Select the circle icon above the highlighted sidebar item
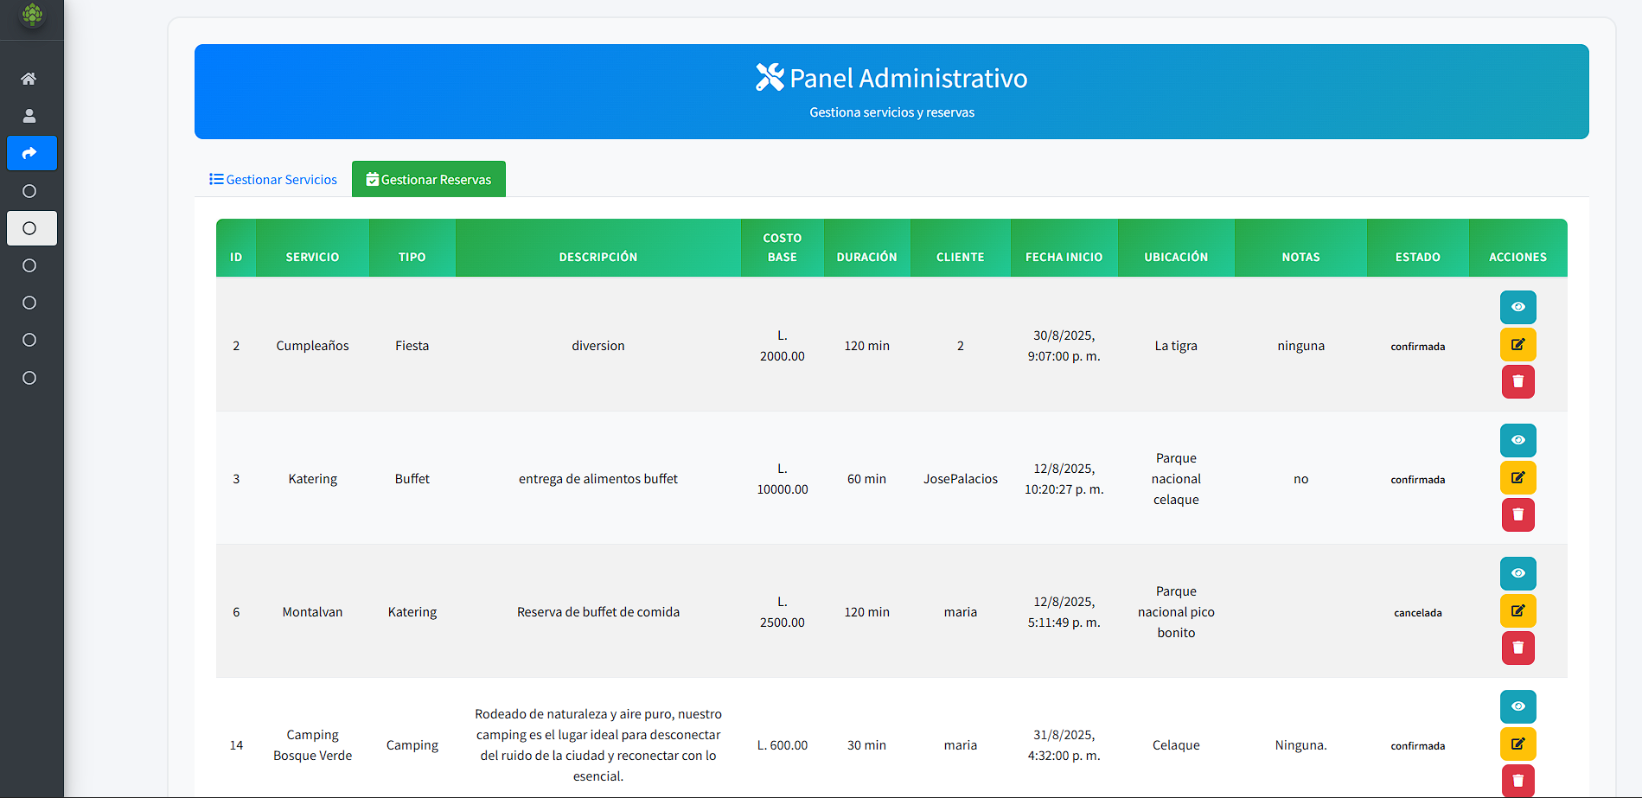This screenshot has height=798, width=1642. click(x=29, y=191)
